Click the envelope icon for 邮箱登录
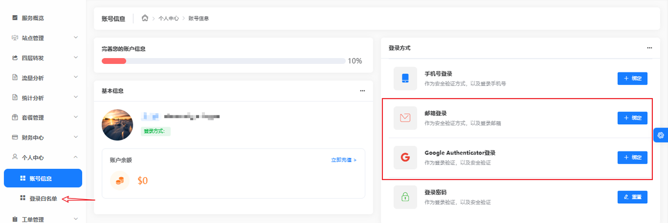The width and height of the screenshot is (668, 223). (x=405, y=118)
